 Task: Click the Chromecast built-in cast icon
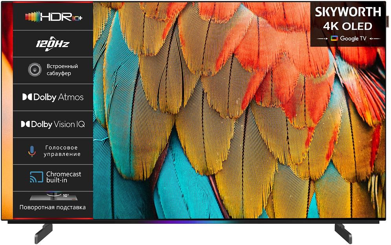point(37,177)
